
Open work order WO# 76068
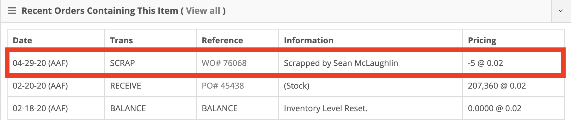click(x=224, y=63)
